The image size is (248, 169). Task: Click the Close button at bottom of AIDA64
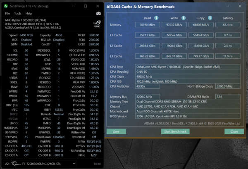point(234,131)
